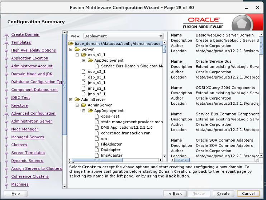Click the base_domain root folder icon

click(x=71, y=44)
